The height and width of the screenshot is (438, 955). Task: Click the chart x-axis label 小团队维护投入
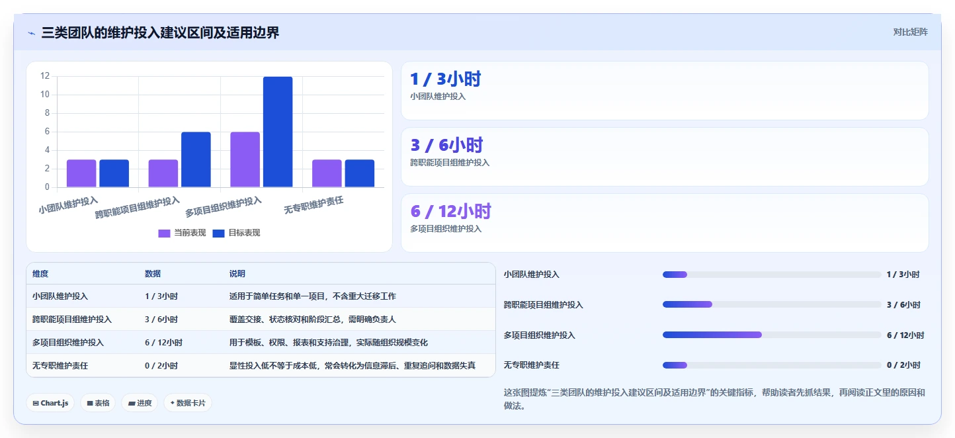click(x=68, y=204)
